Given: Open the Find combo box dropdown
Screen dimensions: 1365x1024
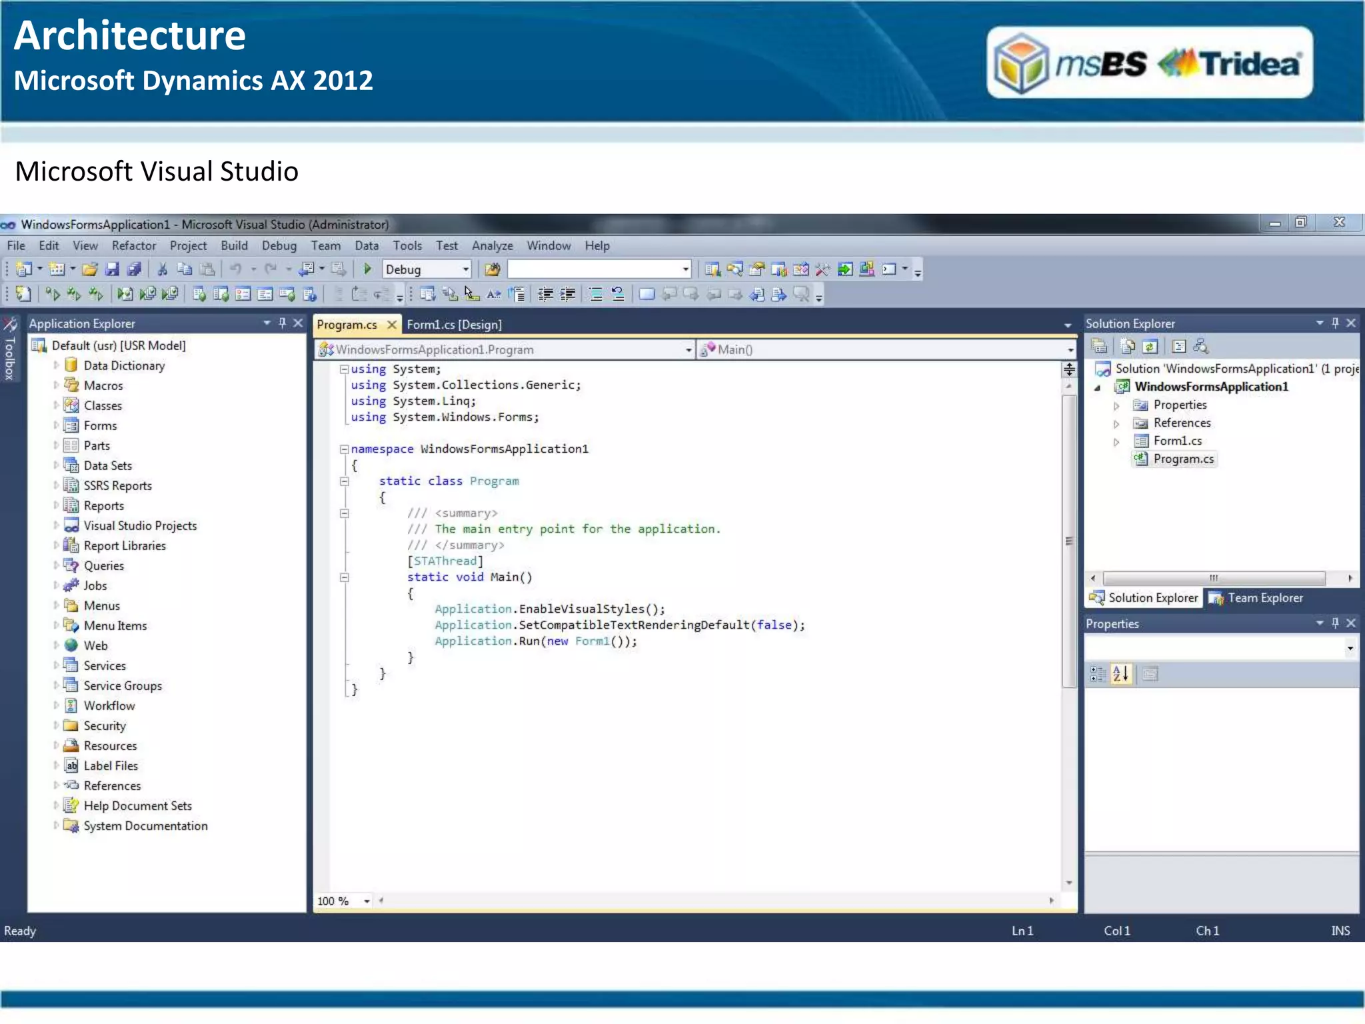Looking at the screenshot, I should [685, 269].
